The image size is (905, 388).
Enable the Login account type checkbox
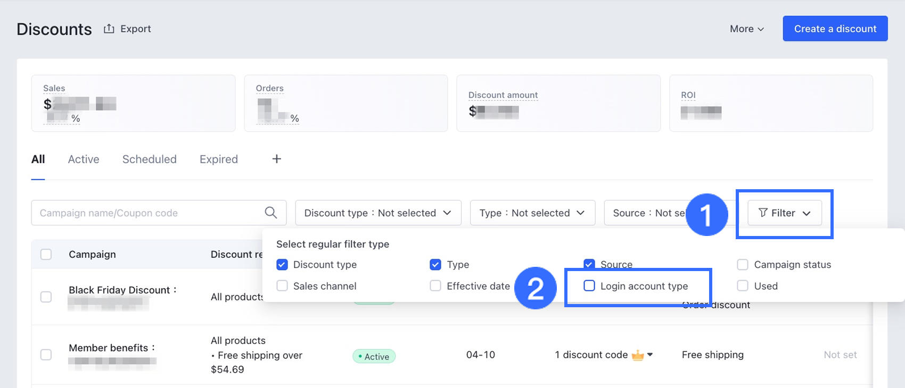589,286
